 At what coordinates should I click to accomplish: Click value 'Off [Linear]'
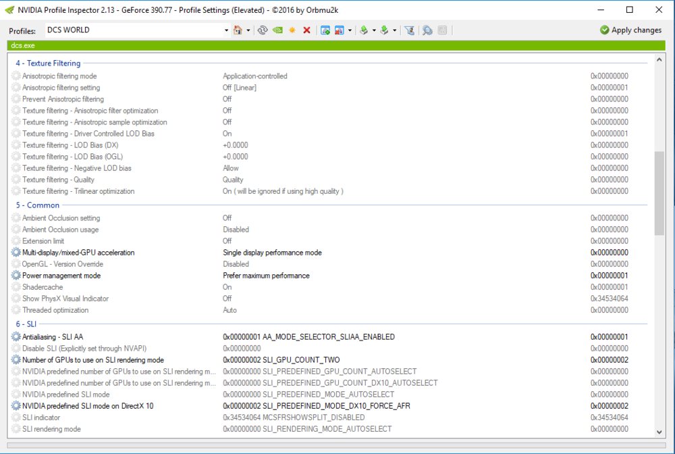tap(240, 87)
